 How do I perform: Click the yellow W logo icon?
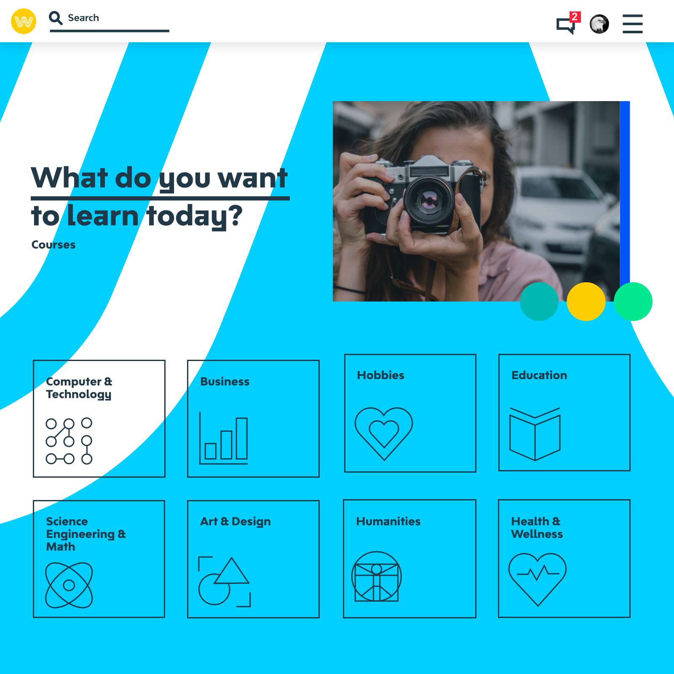24,21
